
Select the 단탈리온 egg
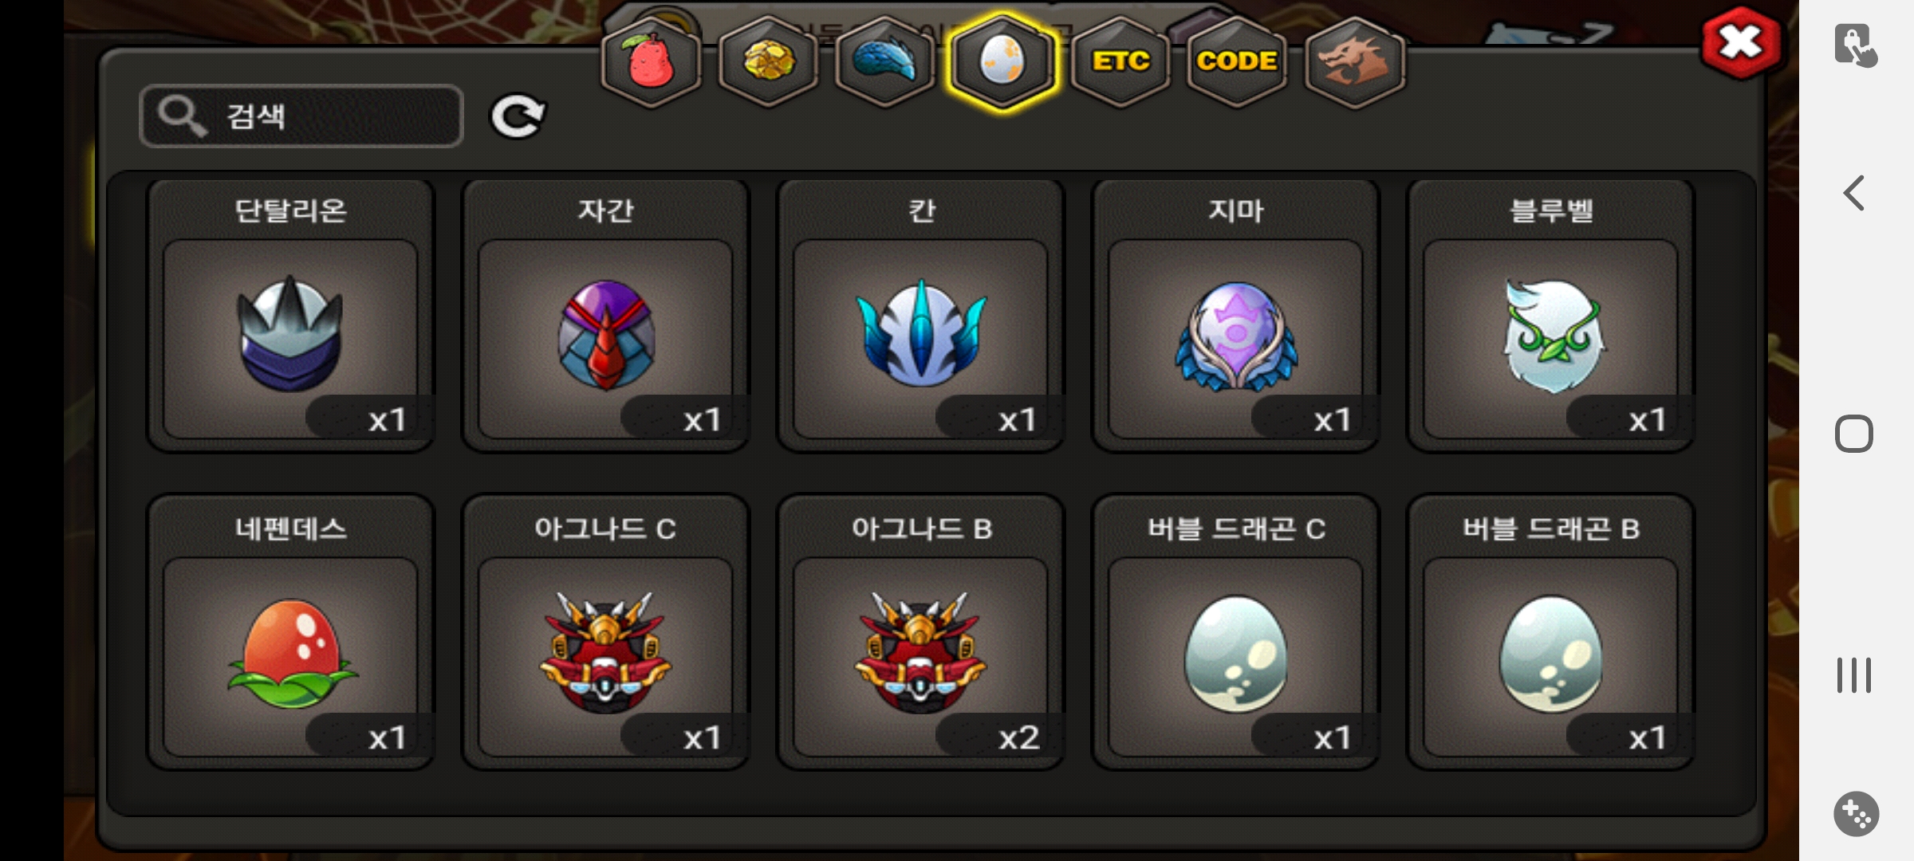point(290,316)
